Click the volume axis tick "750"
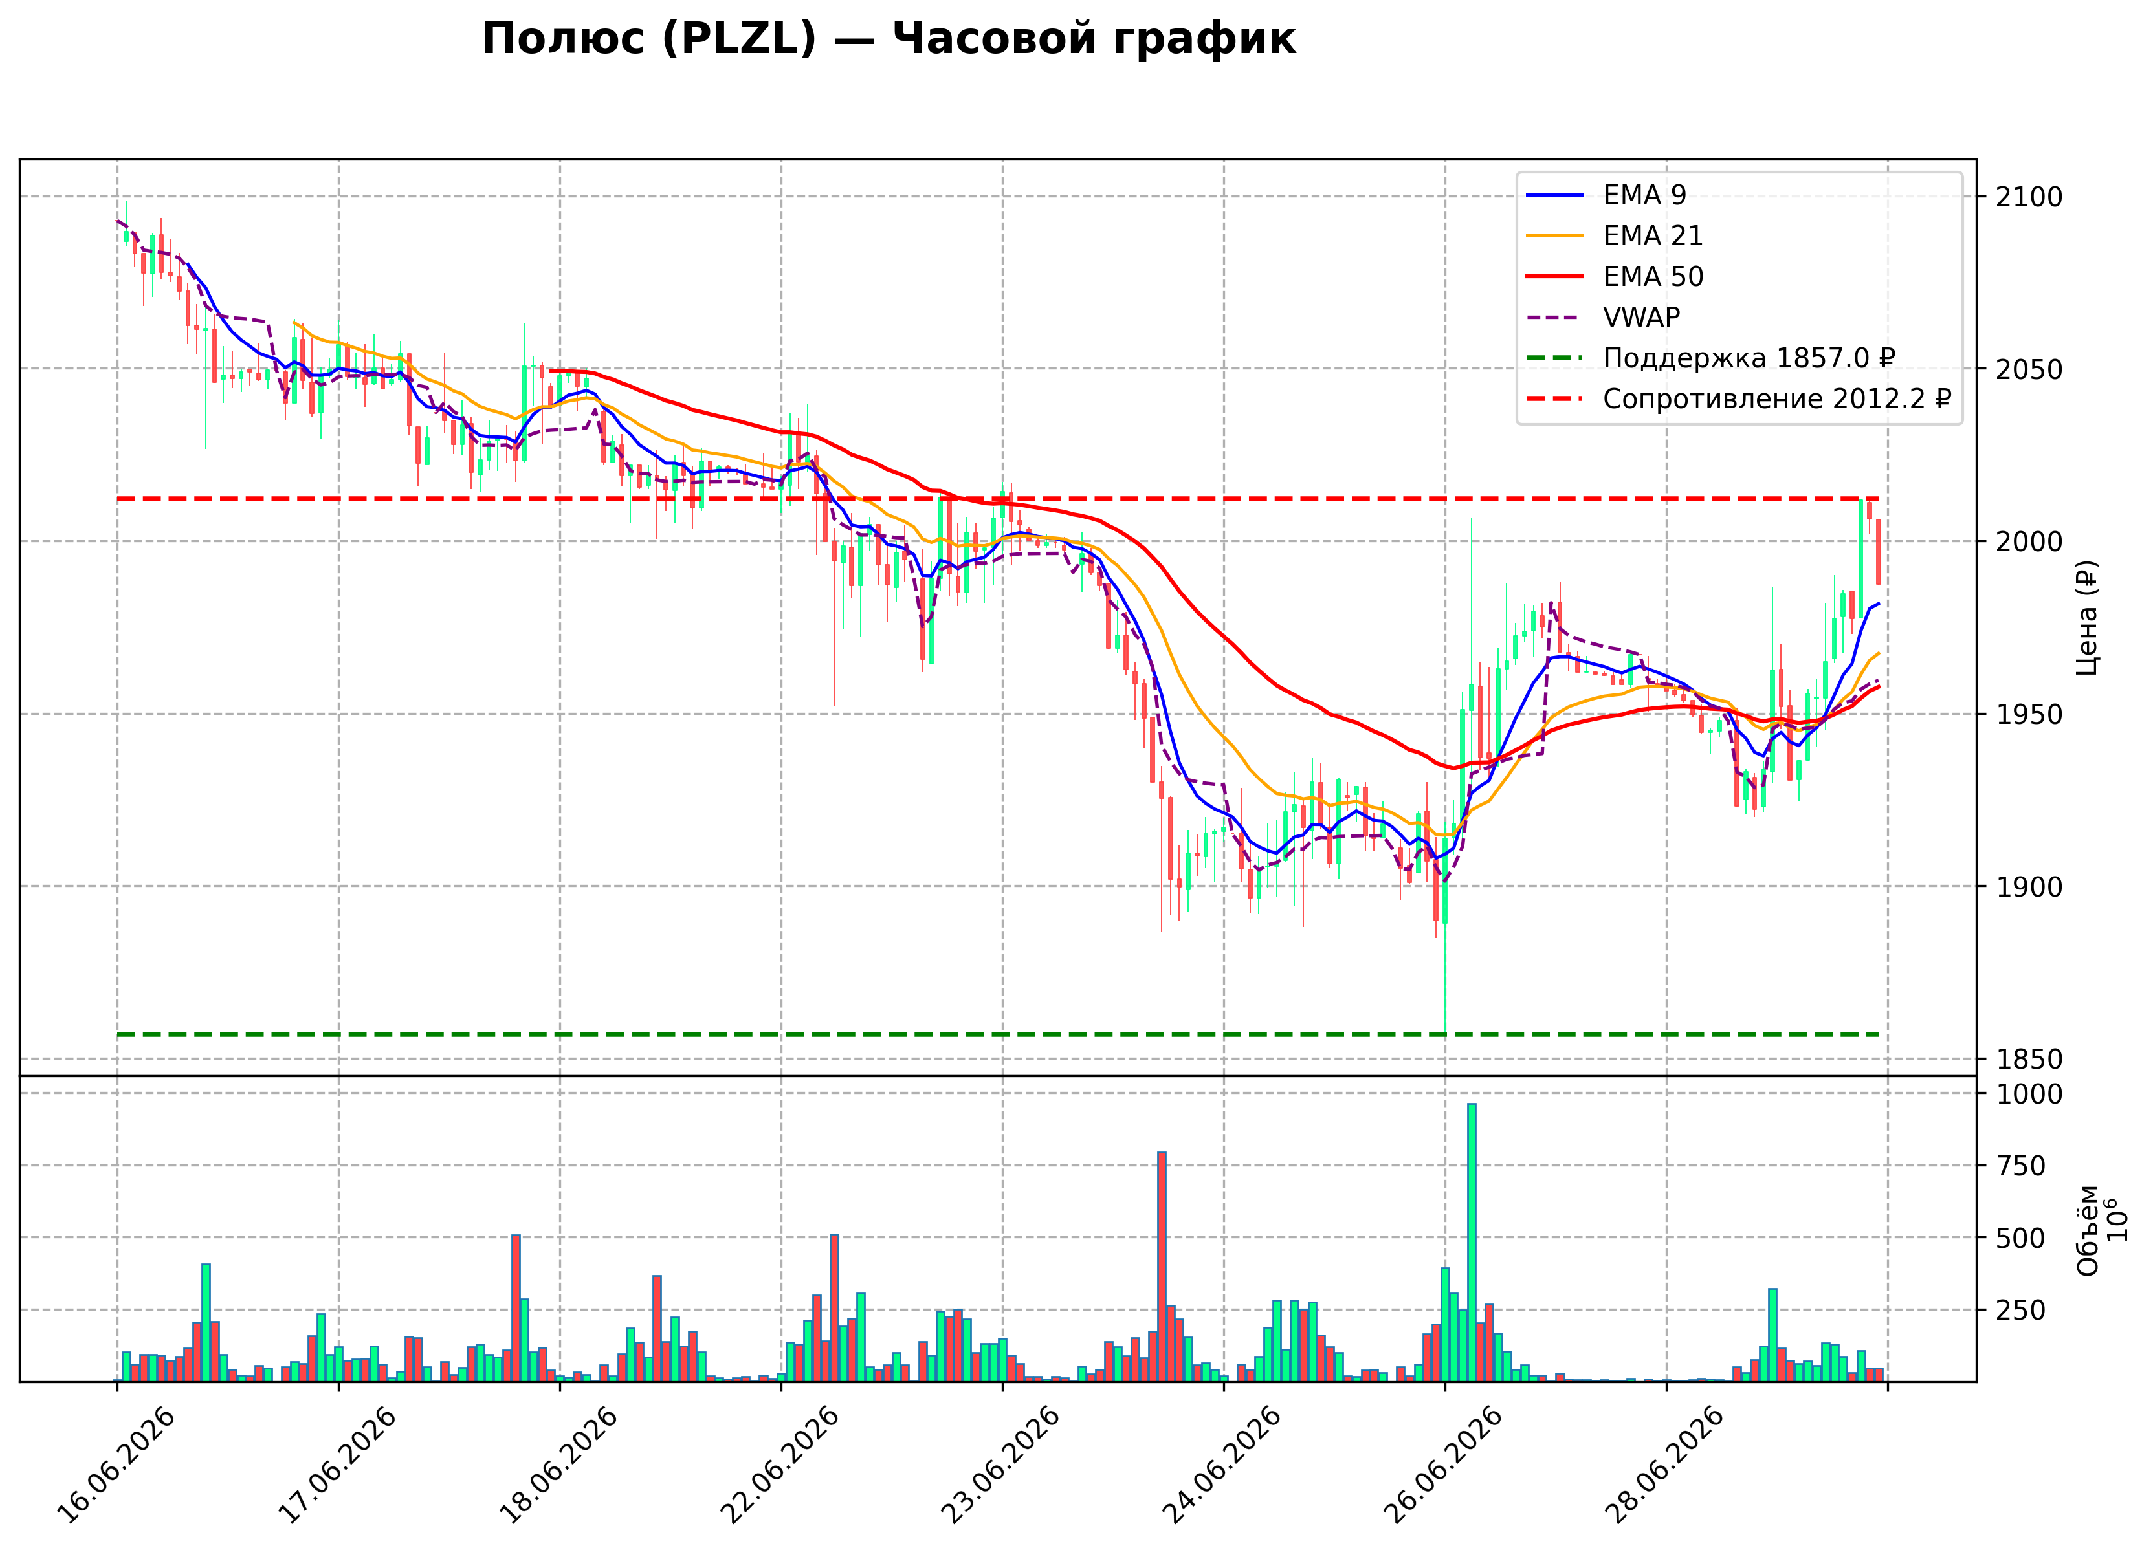The image size is (2153, 1548). coord(2020,1166)
